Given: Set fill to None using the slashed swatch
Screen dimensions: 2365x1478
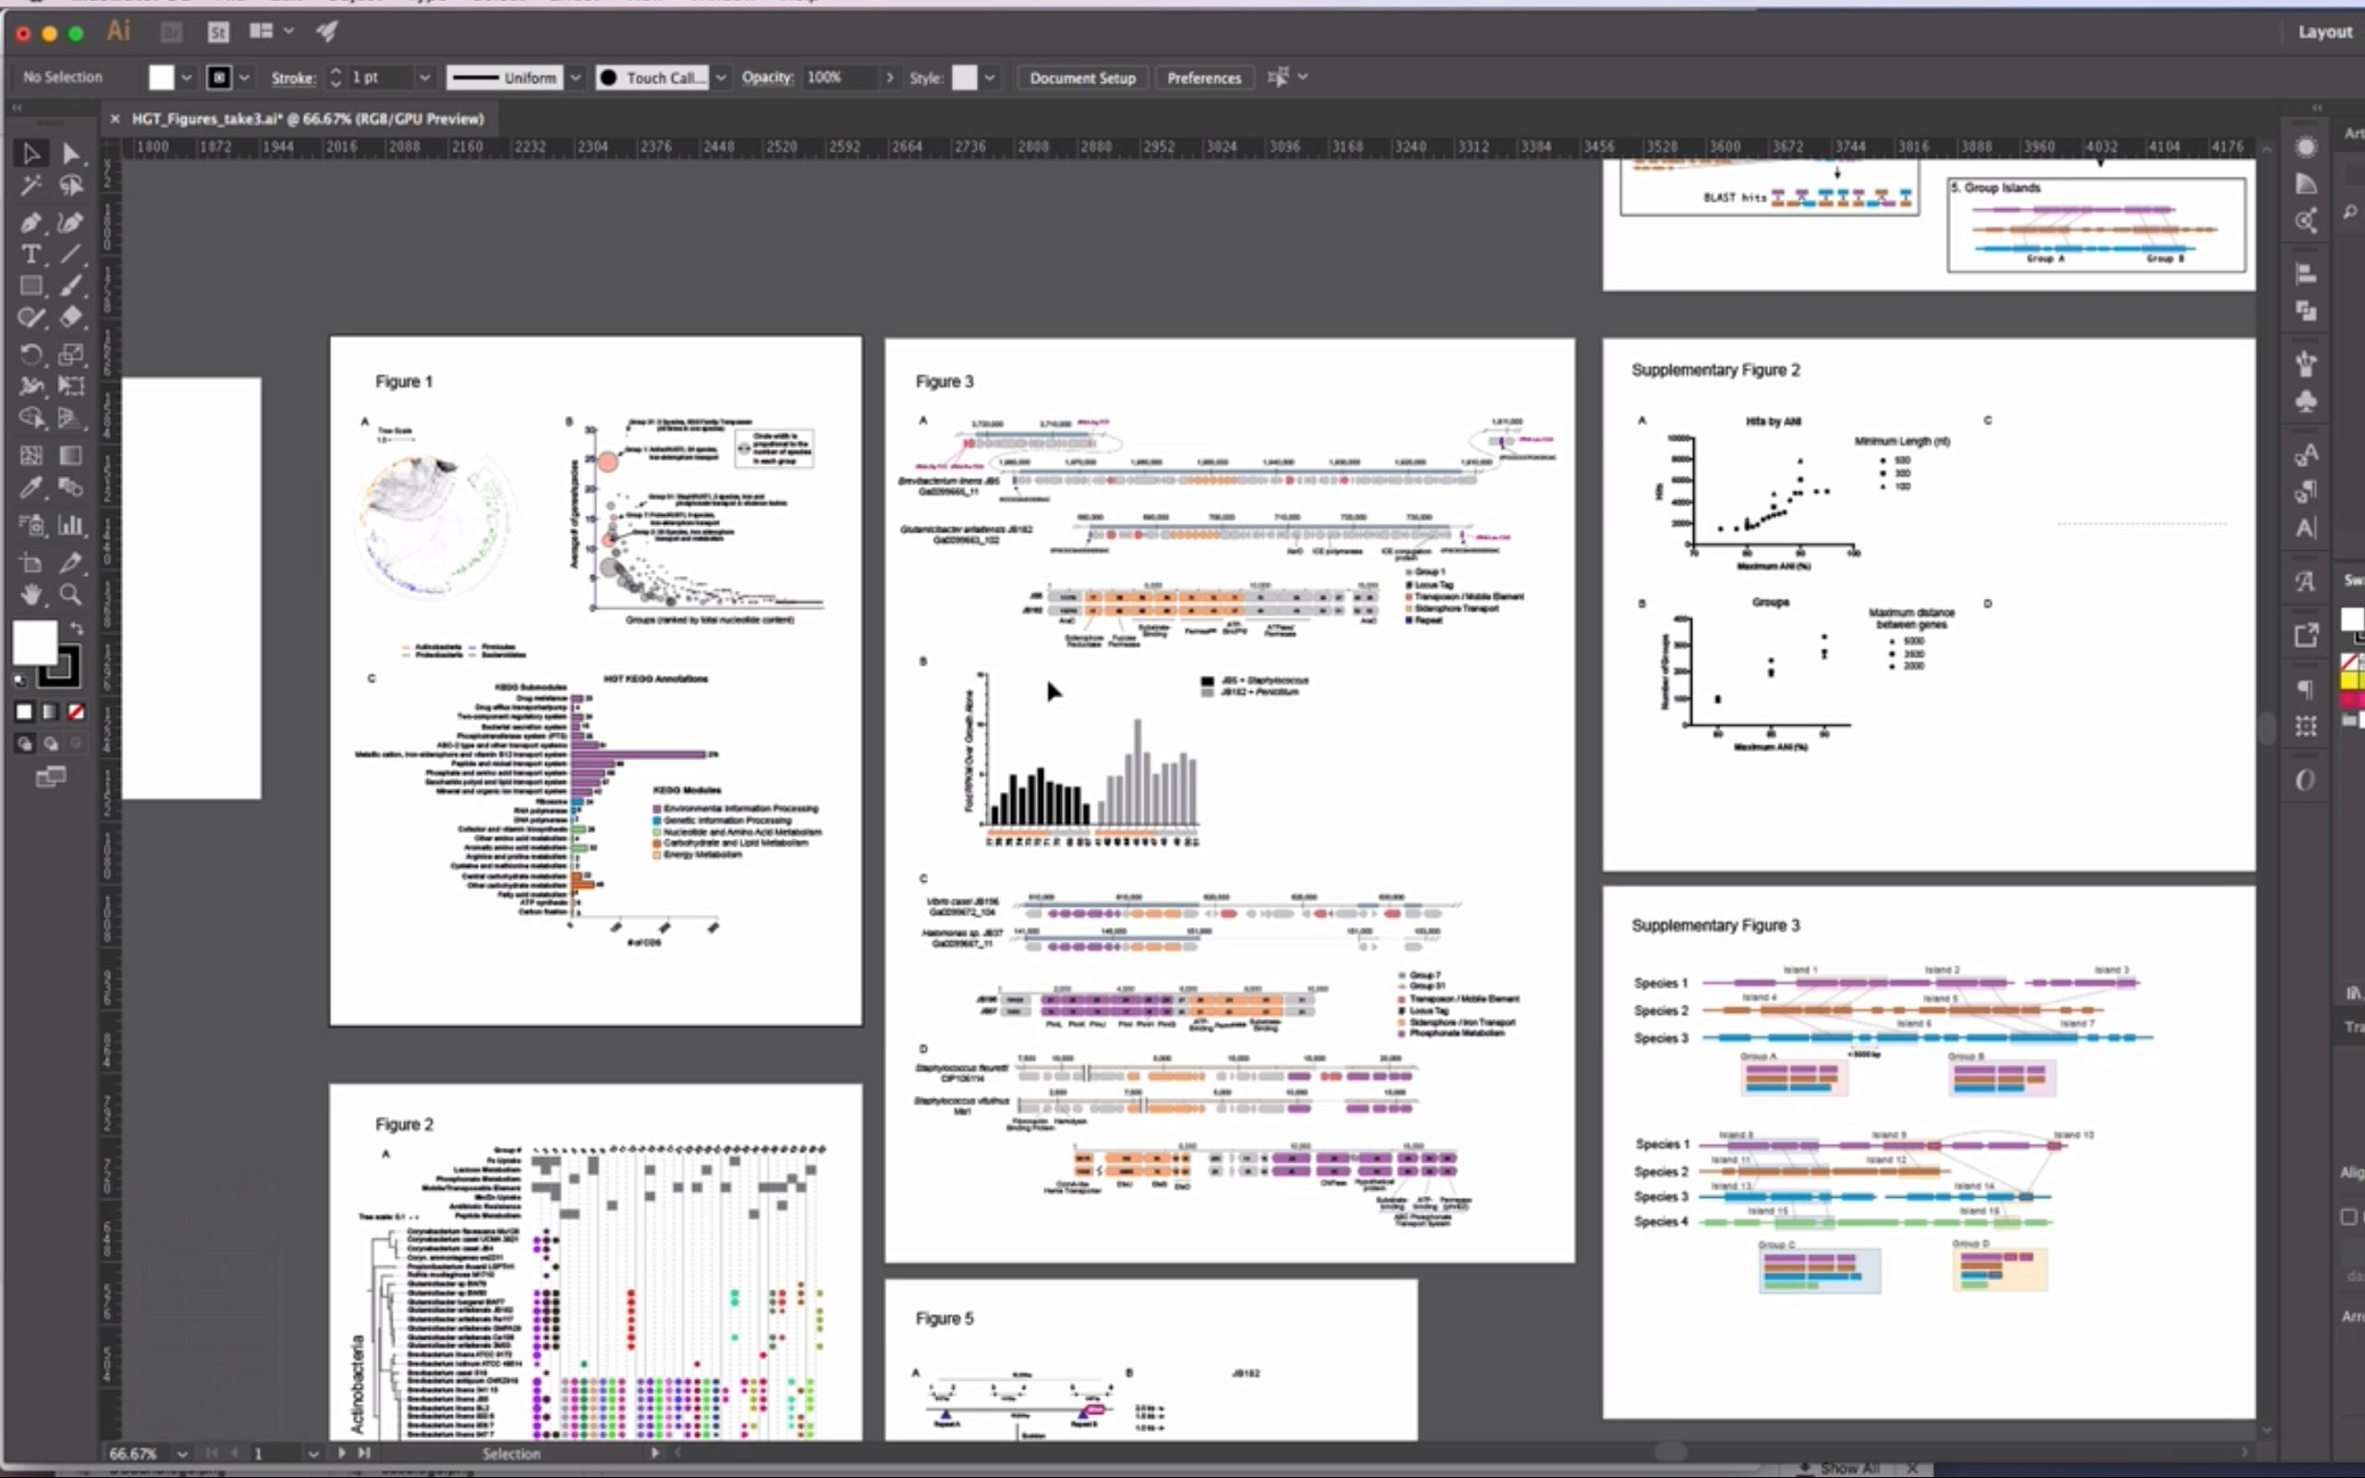Looking at the screenshot, I should tap(75, 712).
